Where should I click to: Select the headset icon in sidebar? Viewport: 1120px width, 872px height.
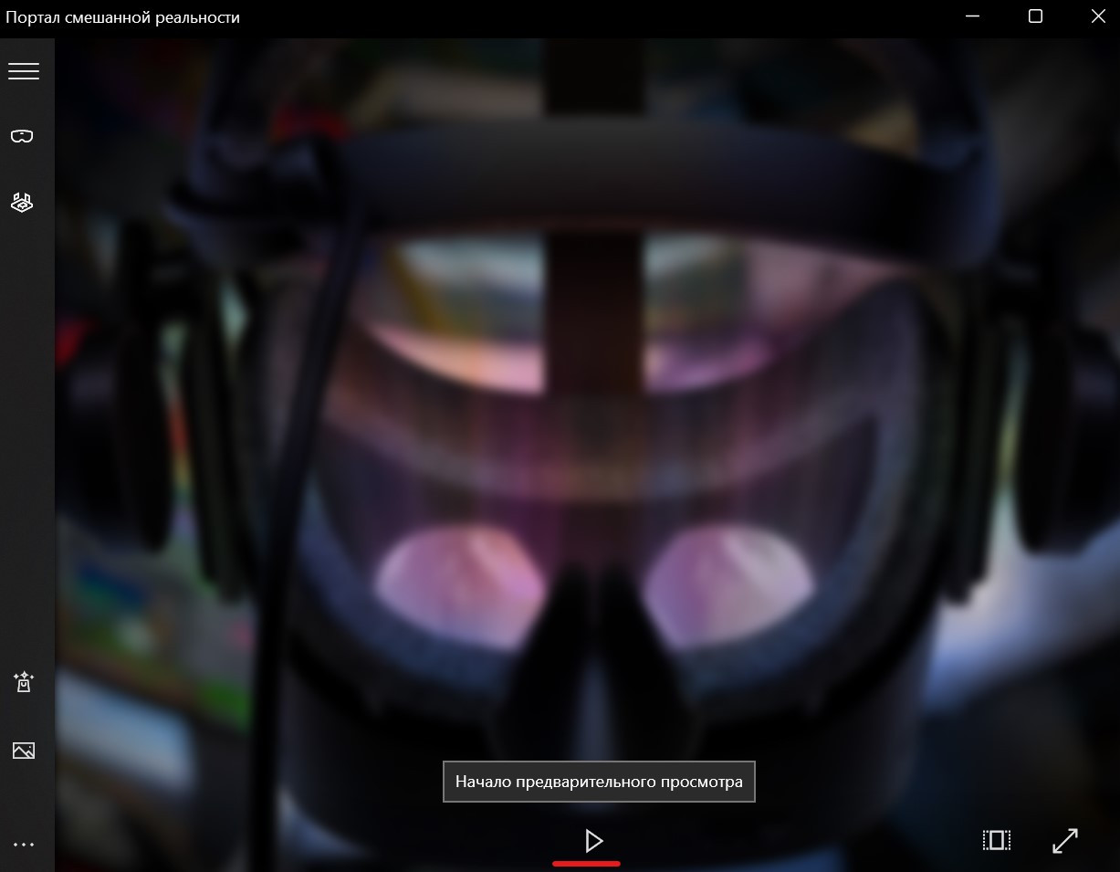pyautogui.click(x=23, y=136)
